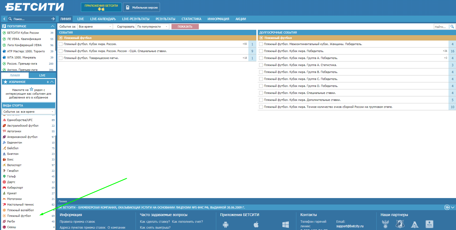This screenshot has width=456, height=230.
Task: Expand the footer chevron next to 18+
Action: [453, 207]
